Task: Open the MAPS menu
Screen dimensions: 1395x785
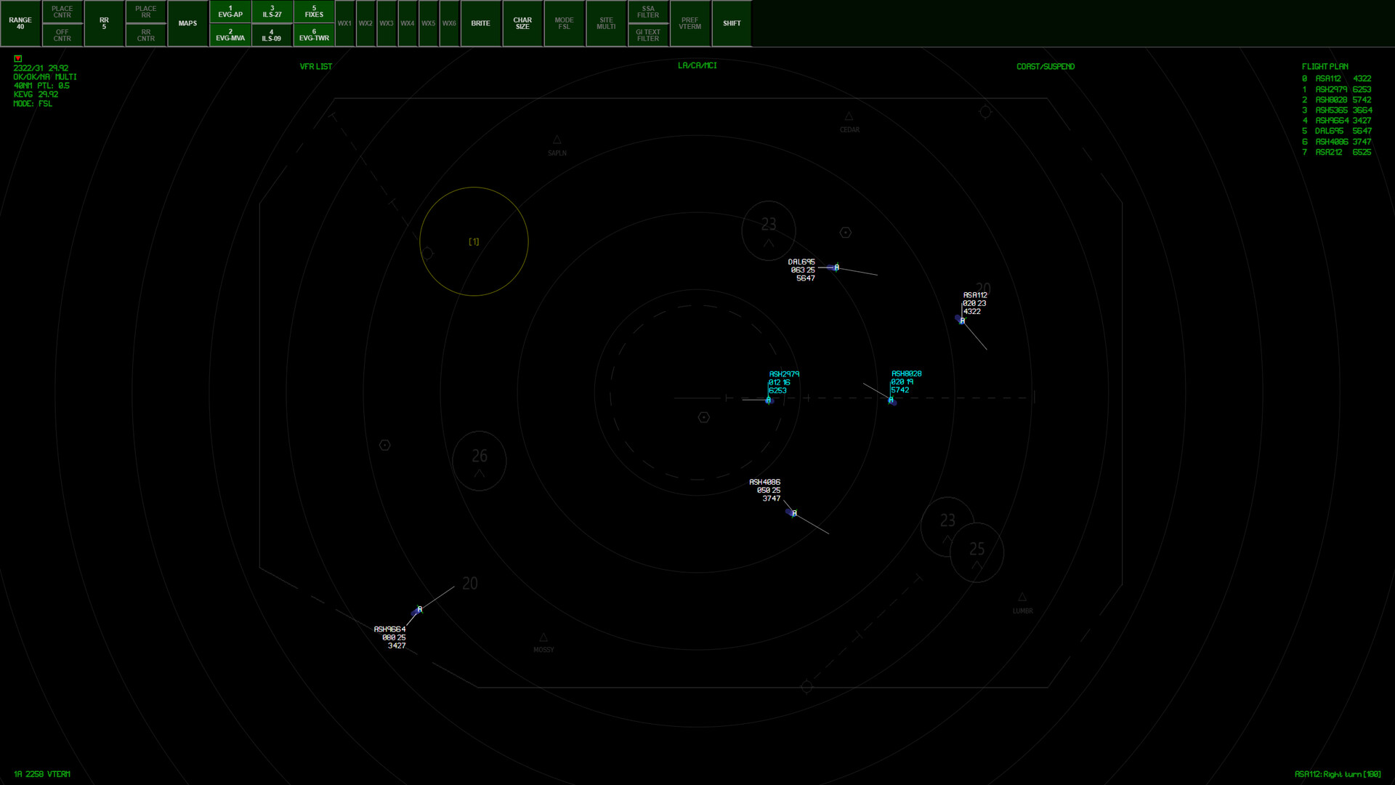Action: pyautogui.click(x=187, y=23)
